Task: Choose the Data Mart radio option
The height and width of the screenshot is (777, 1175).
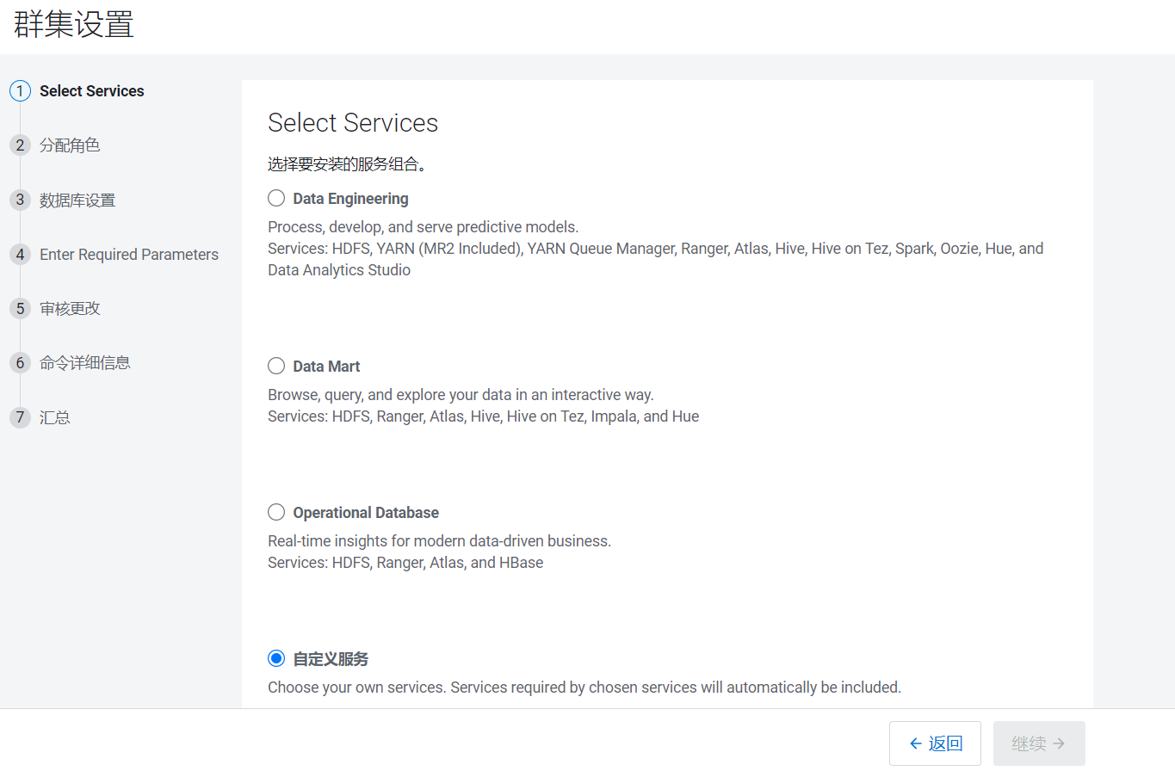Action: coord(276,367)
